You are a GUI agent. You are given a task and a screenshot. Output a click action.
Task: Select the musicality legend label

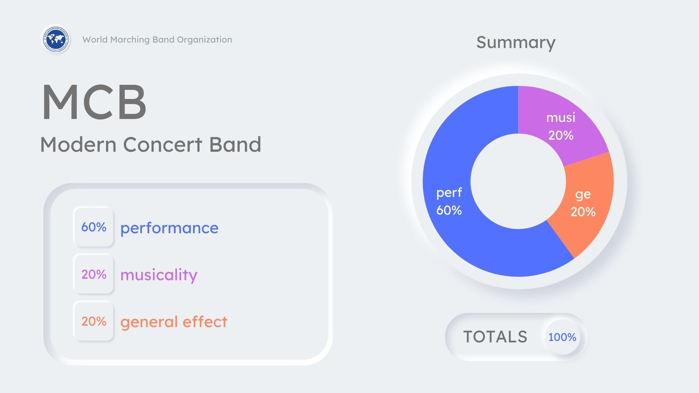[x=159, y=275]
